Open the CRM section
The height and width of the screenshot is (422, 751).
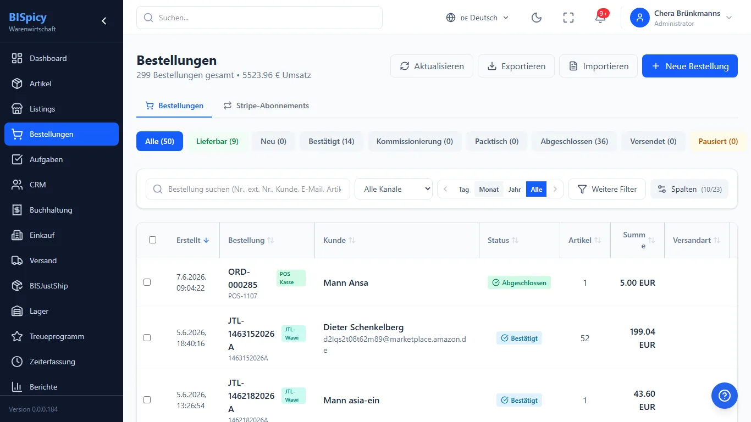point(62,185)
